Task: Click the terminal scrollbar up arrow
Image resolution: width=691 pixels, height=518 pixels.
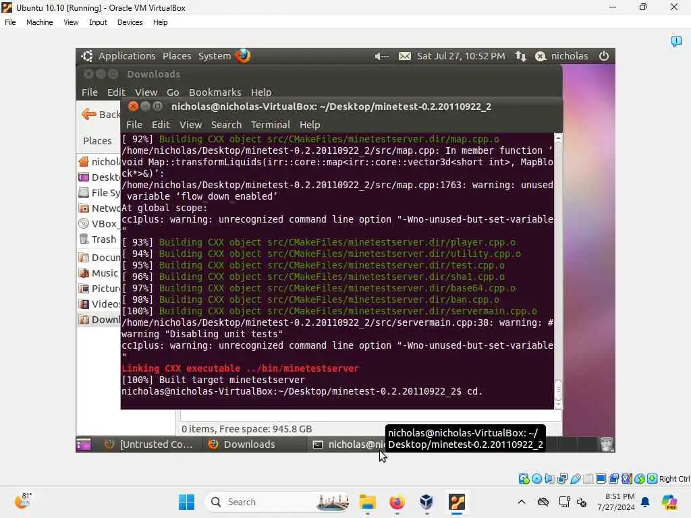Action: coord(558,138)
